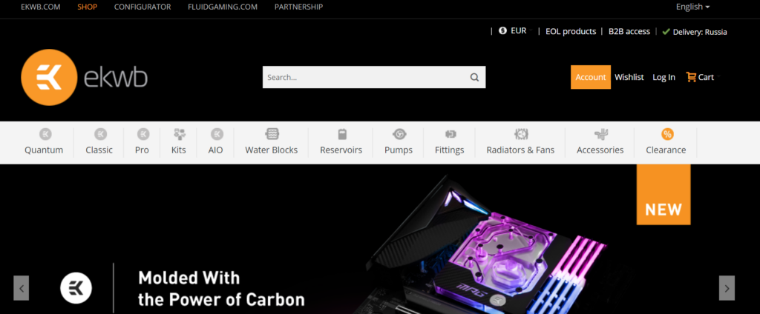760x314 pixels.
Task: Click the search magnifier icon
Action: [474, 78]
